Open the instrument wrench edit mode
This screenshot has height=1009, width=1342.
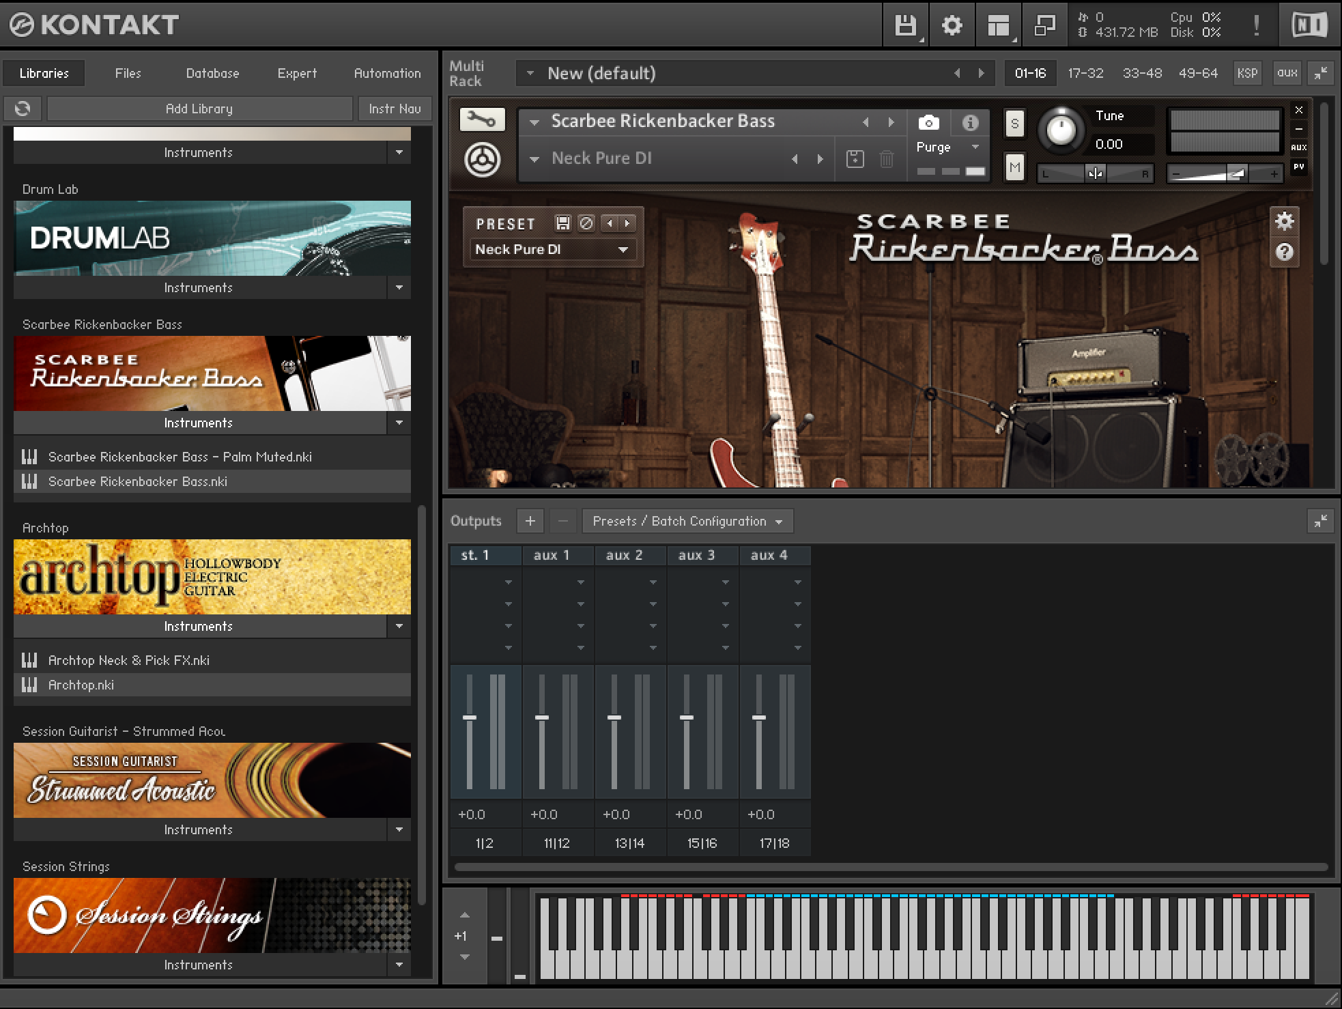pos(482,119)
